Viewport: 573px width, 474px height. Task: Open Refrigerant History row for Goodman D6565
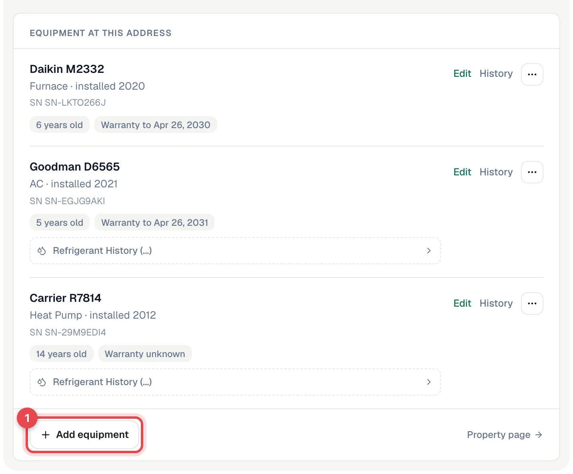click(x=235, y=251)
